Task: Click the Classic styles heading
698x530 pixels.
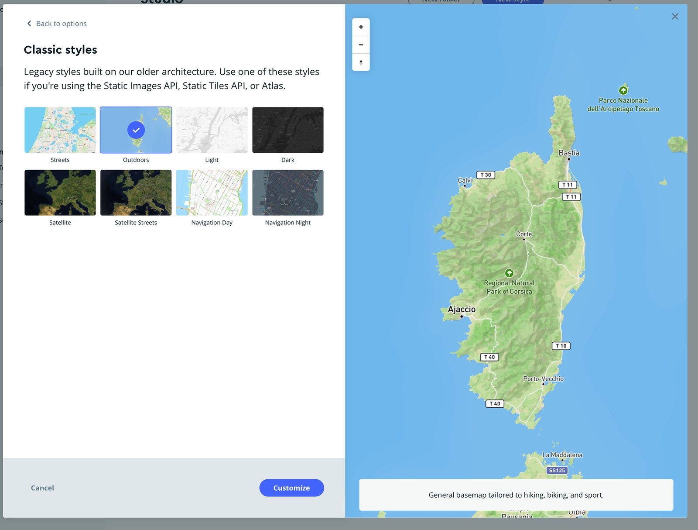Action: click(61, 50)
